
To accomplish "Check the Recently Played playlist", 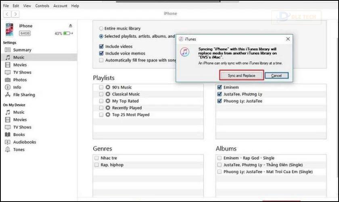I will tap(101, 108).
